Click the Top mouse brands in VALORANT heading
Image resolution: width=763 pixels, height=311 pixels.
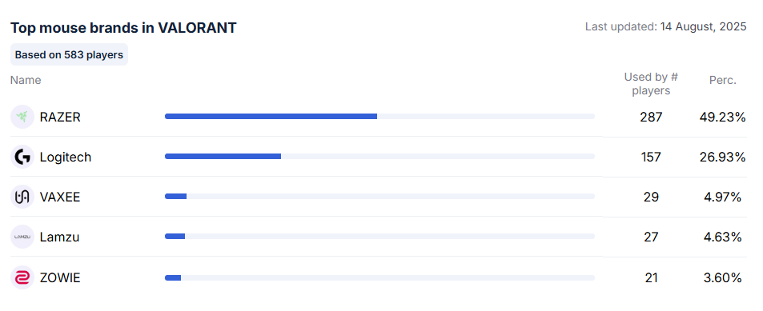point(123,28)
